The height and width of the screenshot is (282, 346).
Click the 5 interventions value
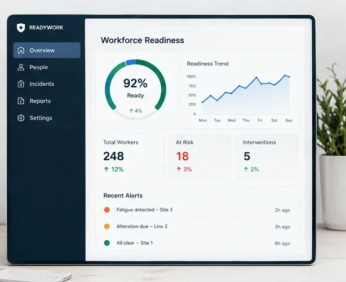point(247,156)
